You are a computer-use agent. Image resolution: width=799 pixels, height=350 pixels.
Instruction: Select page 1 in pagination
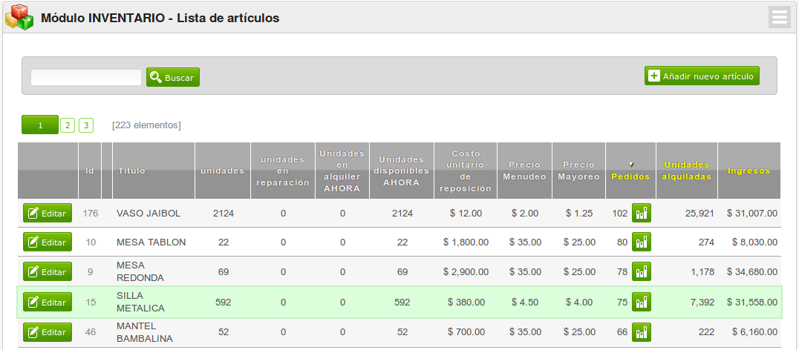pos(40,125)
